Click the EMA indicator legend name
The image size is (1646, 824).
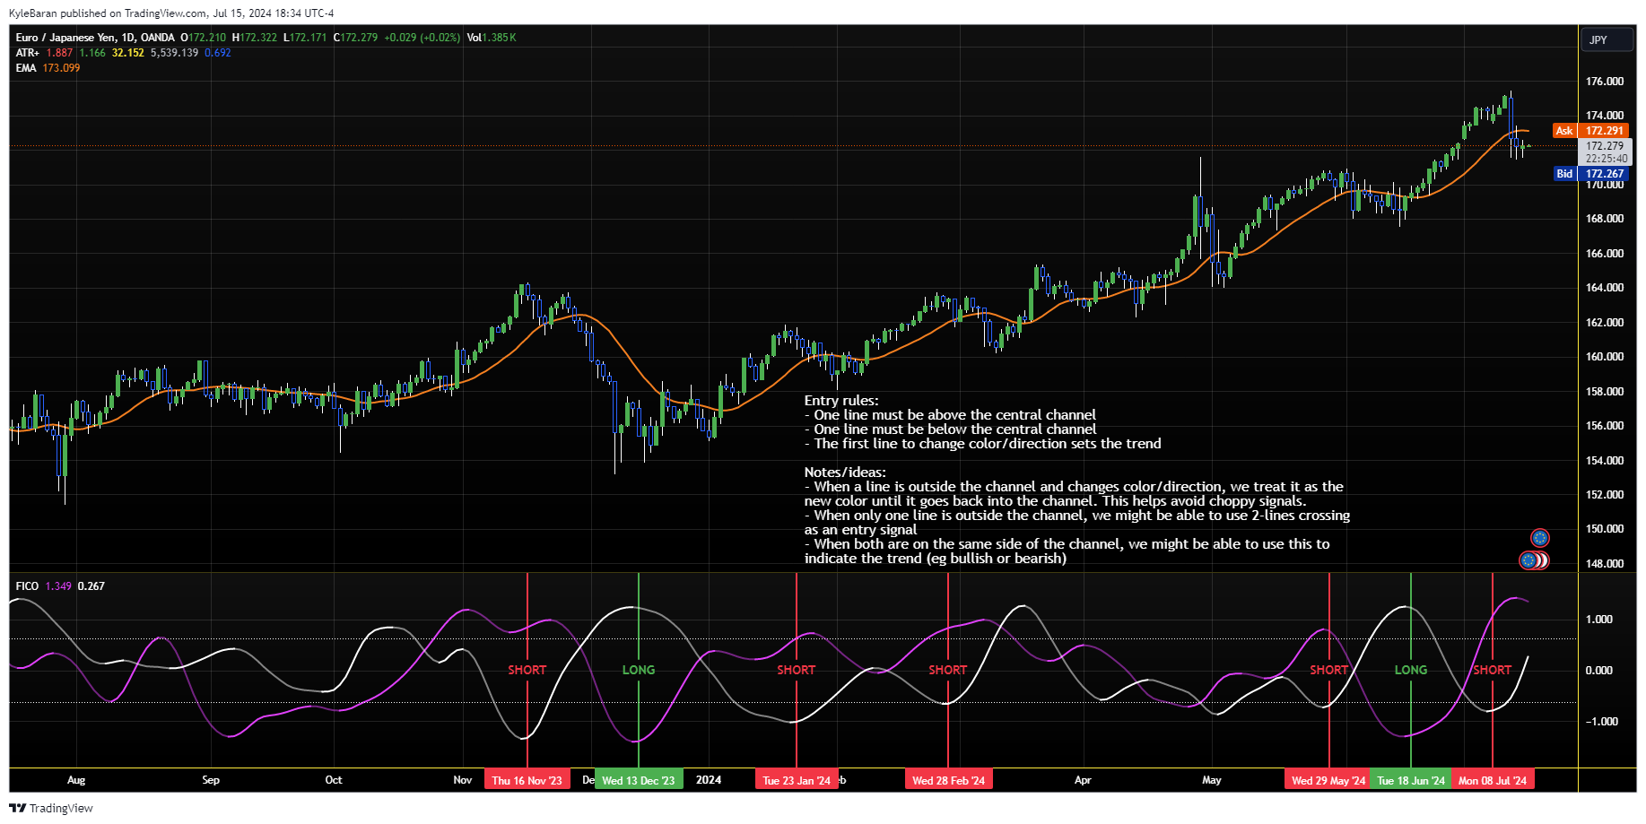pos(26,68)
